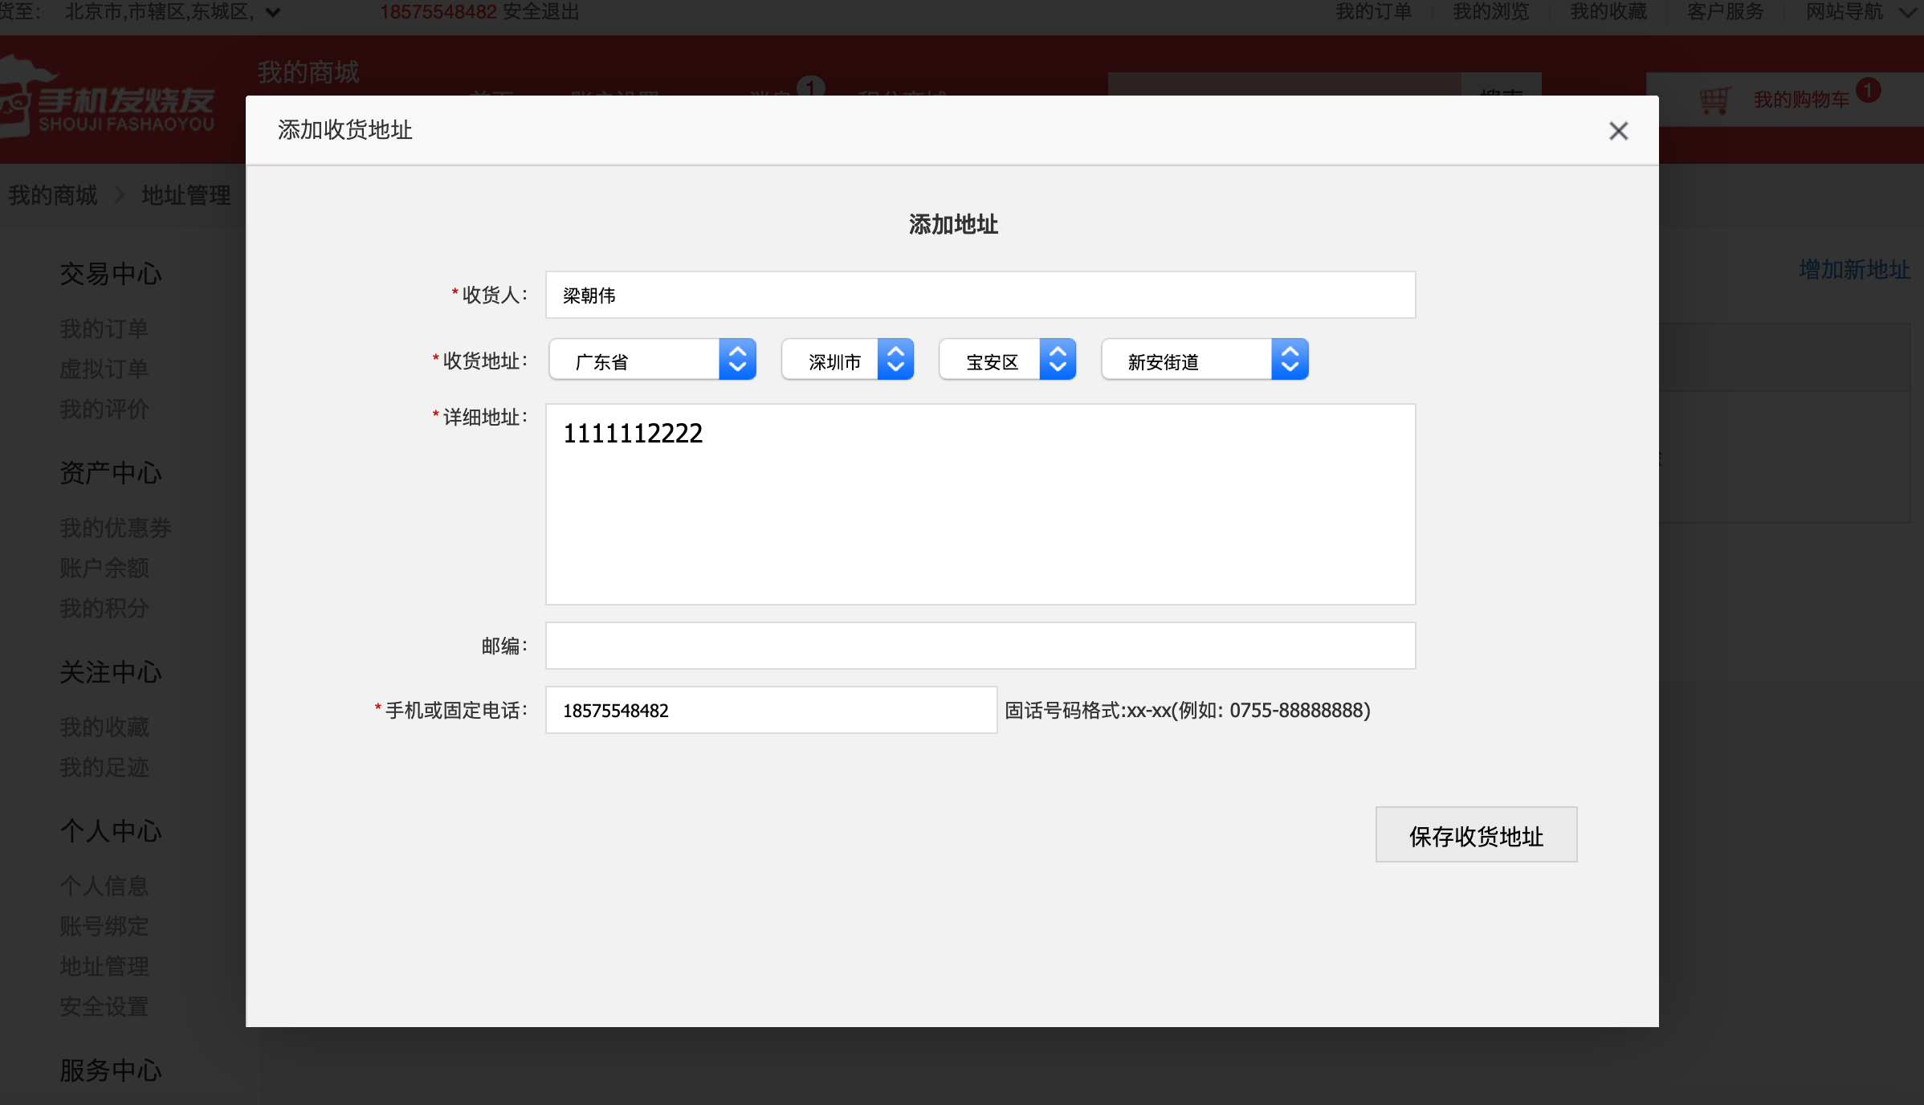Open 我的优惠券 in left sidebar
Screen dimensions: 1924x1105
click(x=116, y=528)
